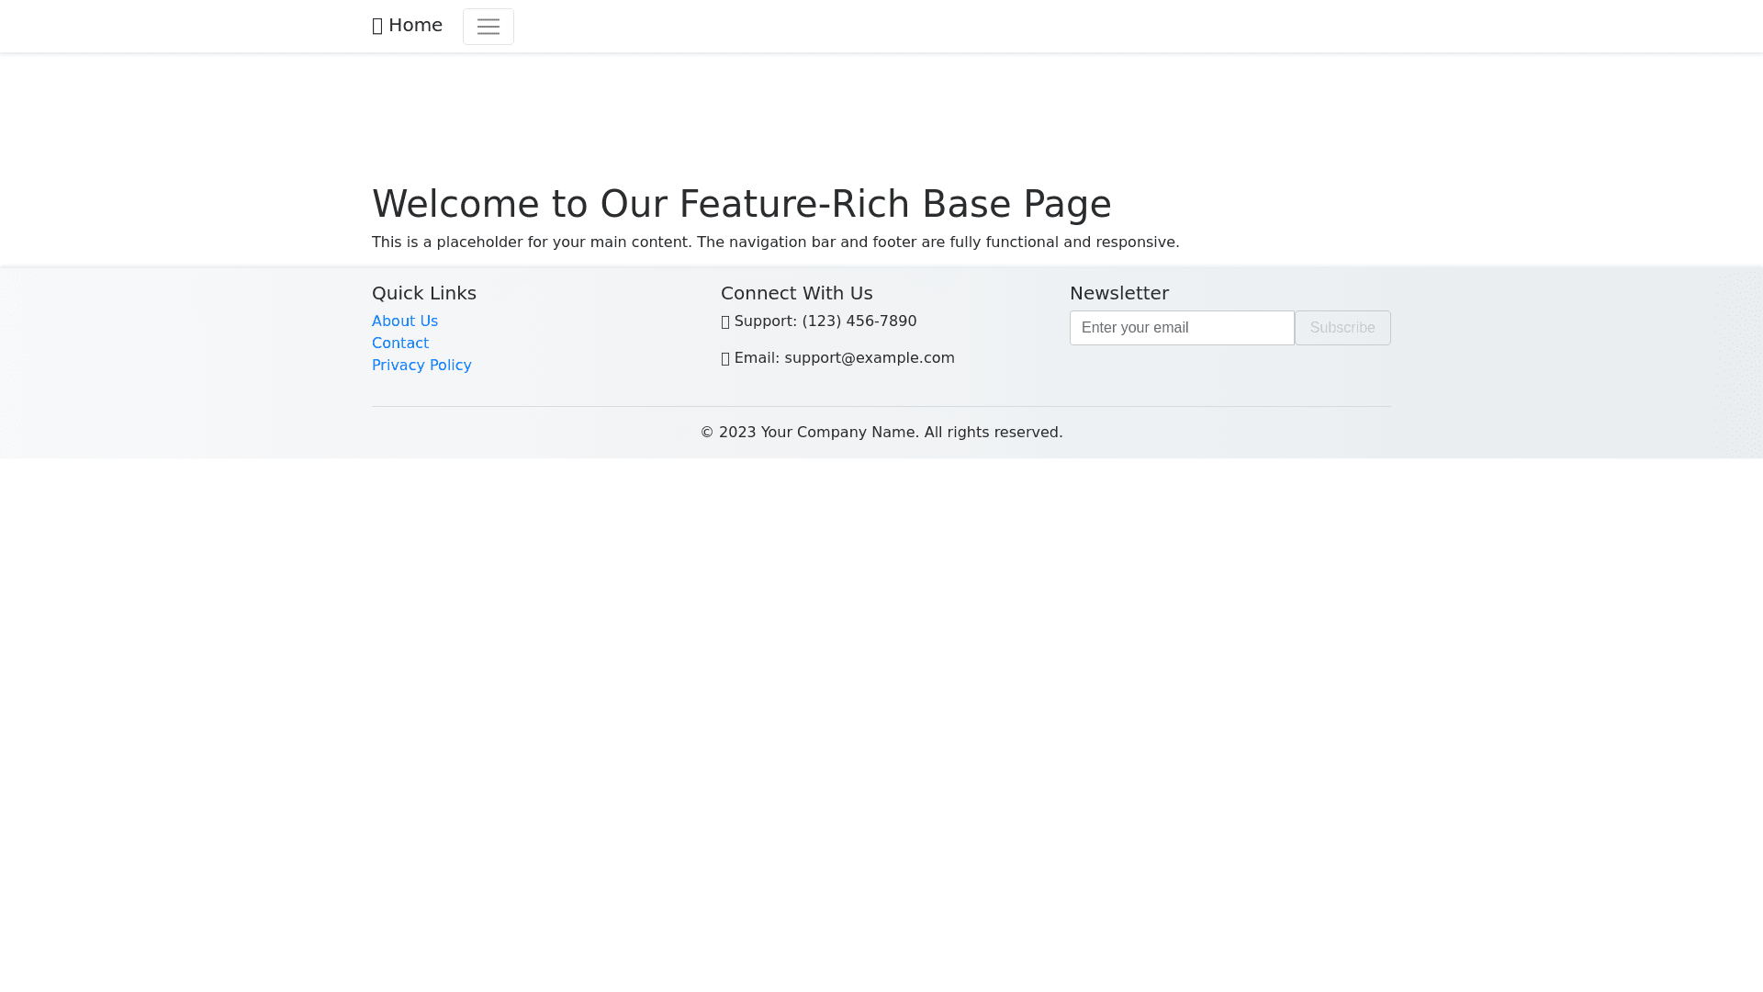
Task: Open the Privacy Policy link
Action: (x=421, y=366)
